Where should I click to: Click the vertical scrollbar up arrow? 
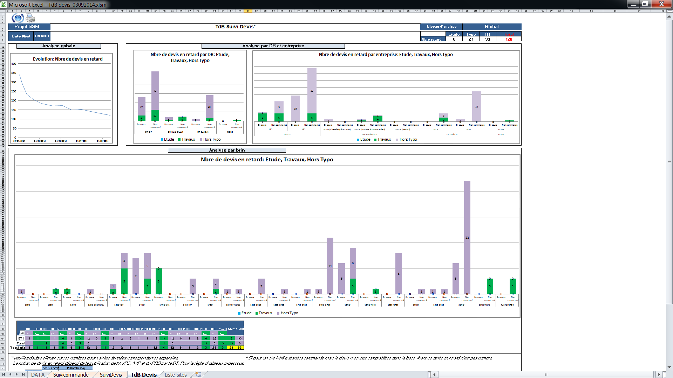pyautogui.click(x=669, y=16)
